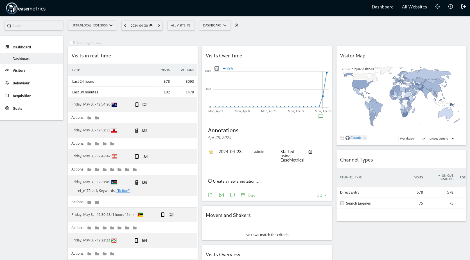Click device icon for 12:52:33 visit

pyautogui.click(x=137, y=131)
